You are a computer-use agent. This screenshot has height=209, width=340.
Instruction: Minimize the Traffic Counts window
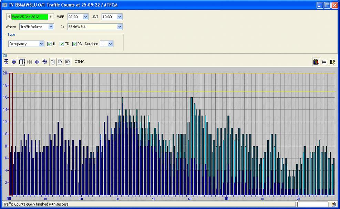click(x=320, y=5)
